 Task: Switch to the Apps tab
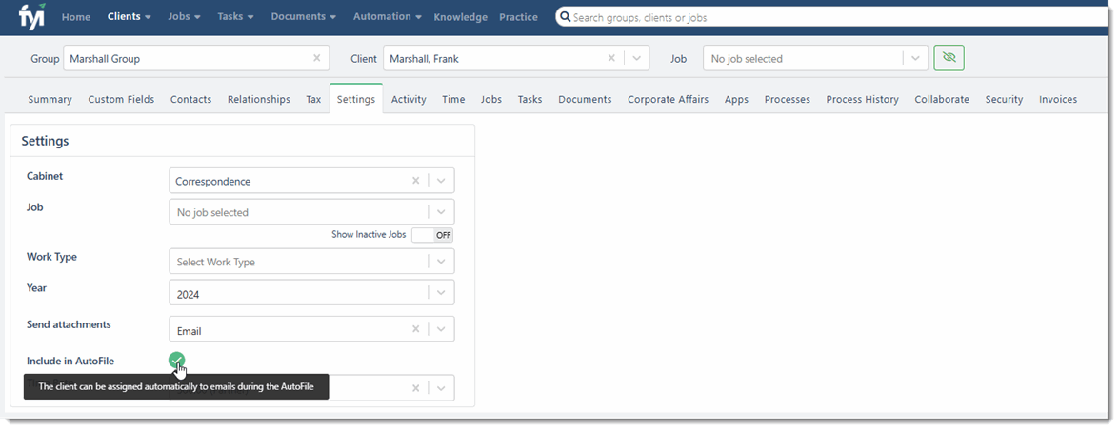point(736,99)
